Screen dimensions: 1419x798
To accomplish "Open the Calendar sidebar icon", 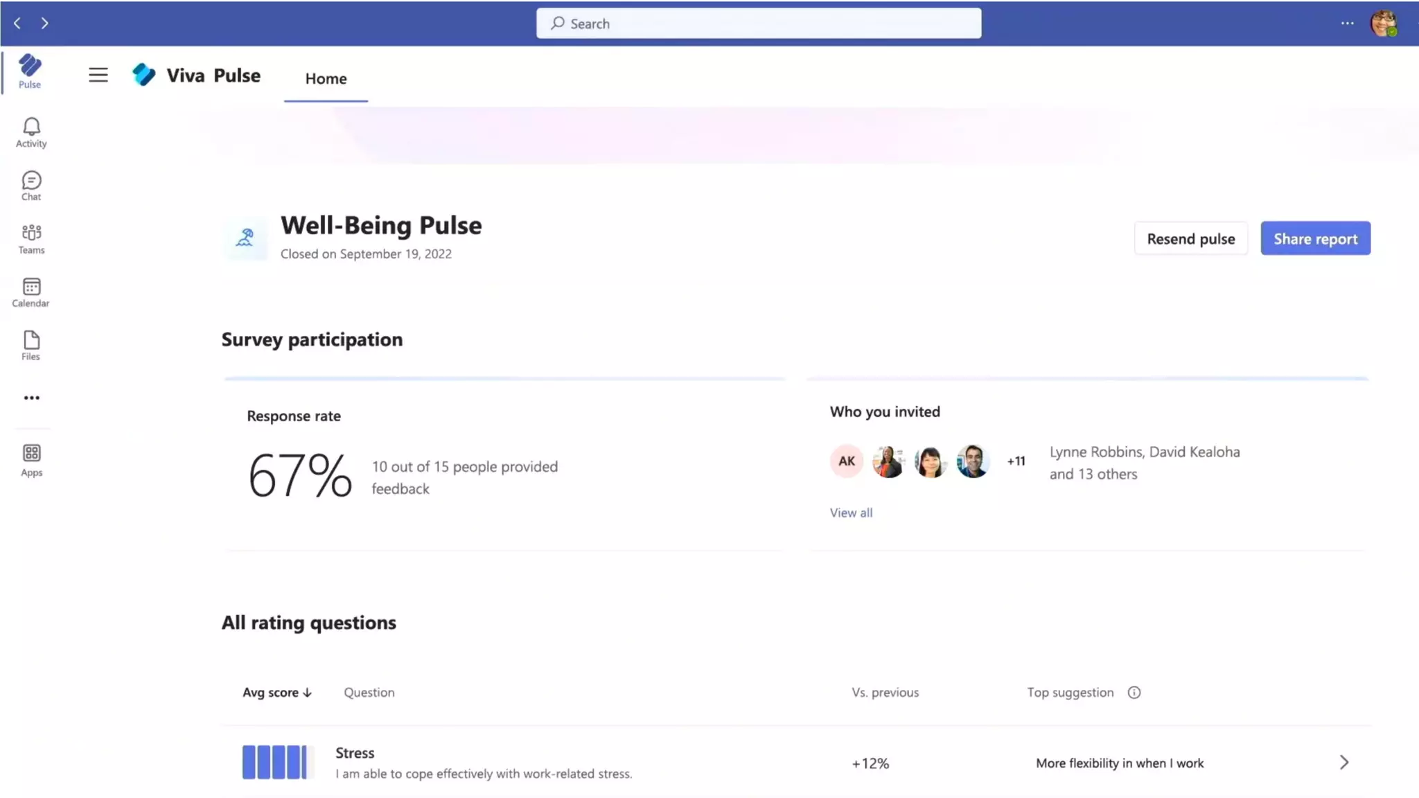I will click(x=31, y=292).
